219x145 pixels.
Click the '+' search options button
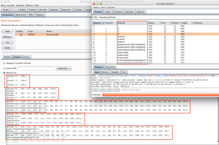click(x=110, y=89)
